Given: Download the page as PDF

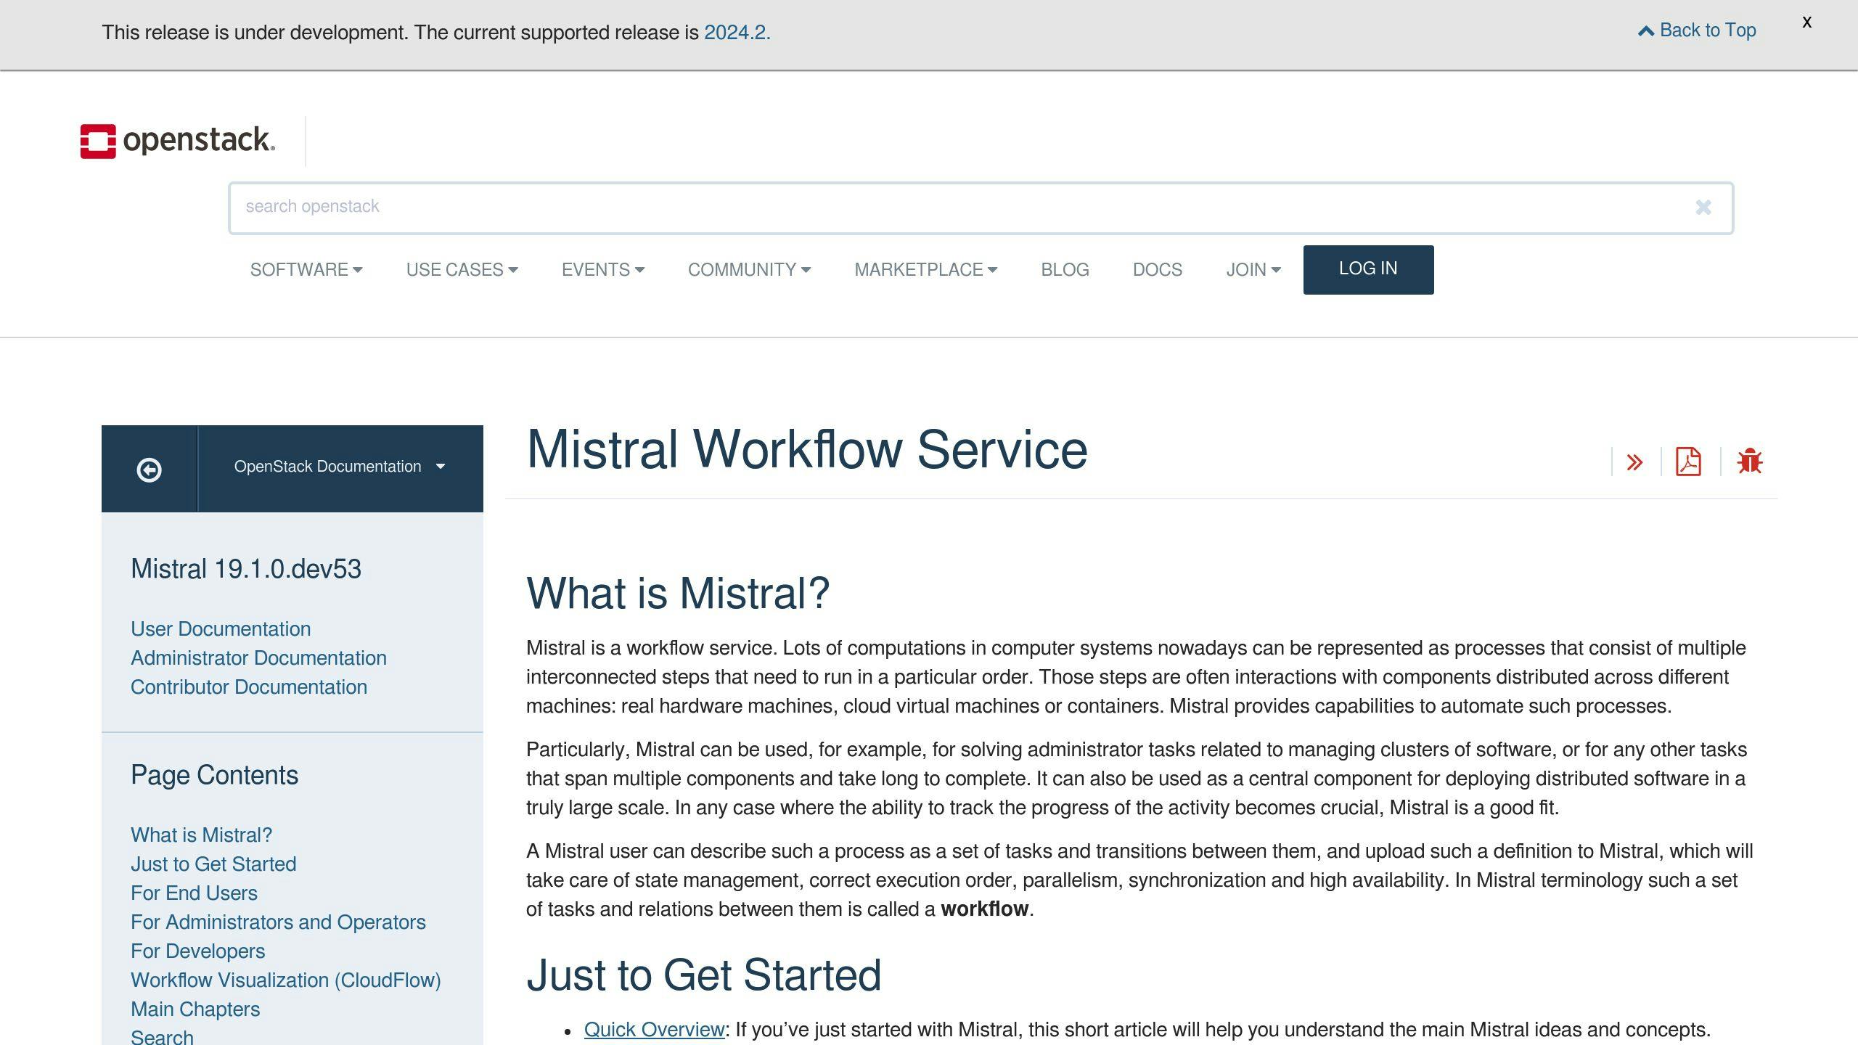Looking at the screenshot, I should (1687, 462).
